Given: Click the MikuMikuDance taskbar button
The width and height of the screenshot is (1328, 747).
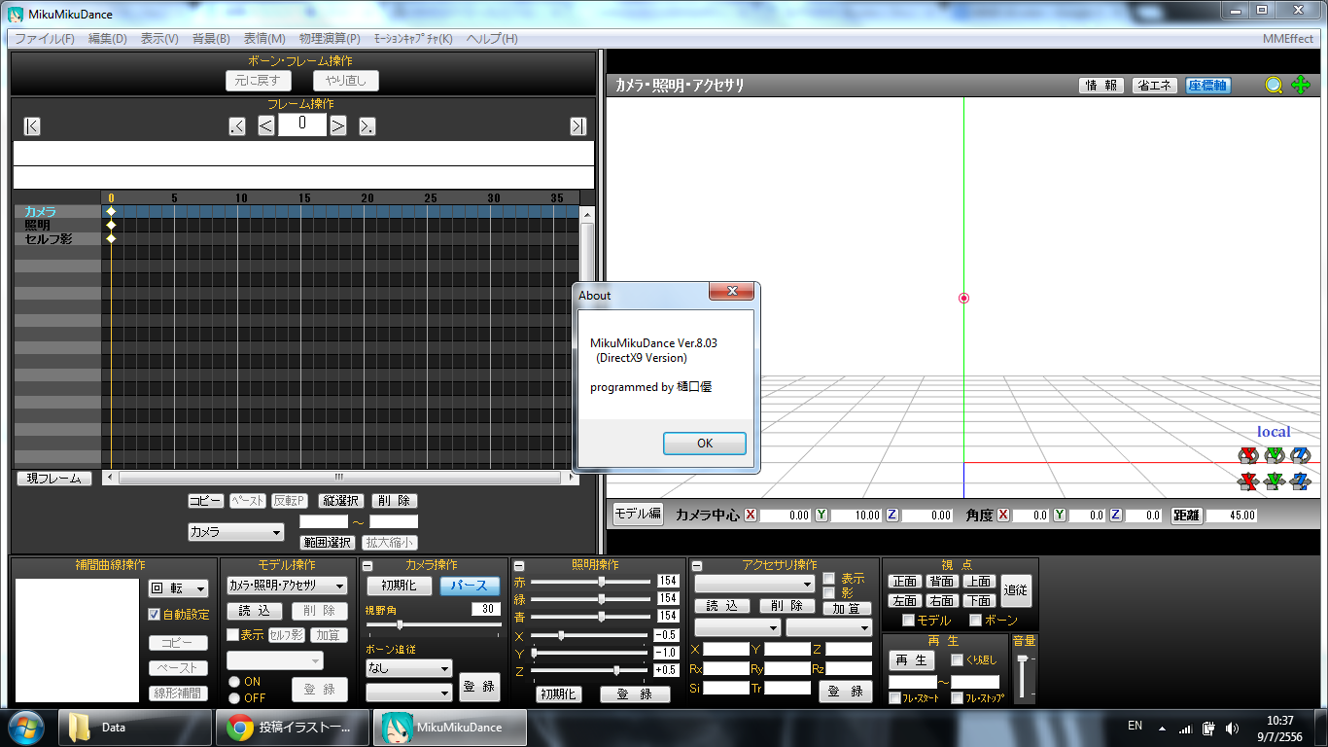Looking at the screenshot, I should tap(451, 728).
